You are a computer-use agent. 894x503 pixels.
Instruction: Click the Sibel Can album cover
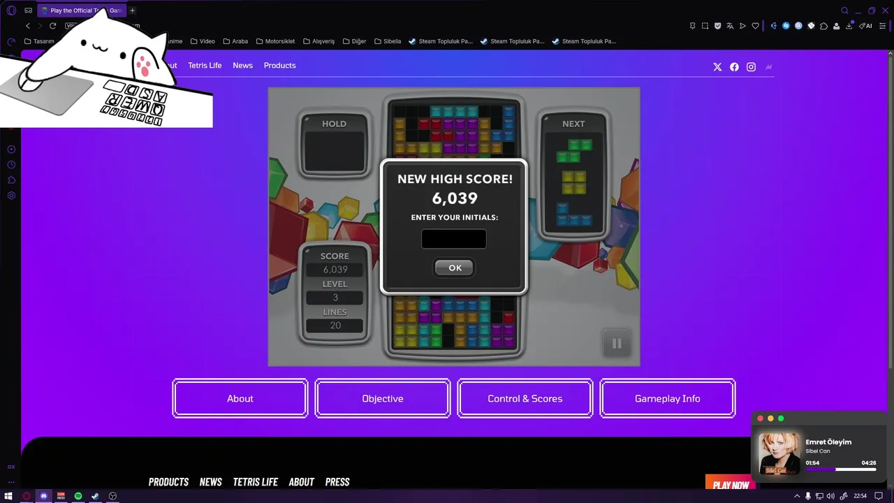pyautogui.click(x=779, y=453)
